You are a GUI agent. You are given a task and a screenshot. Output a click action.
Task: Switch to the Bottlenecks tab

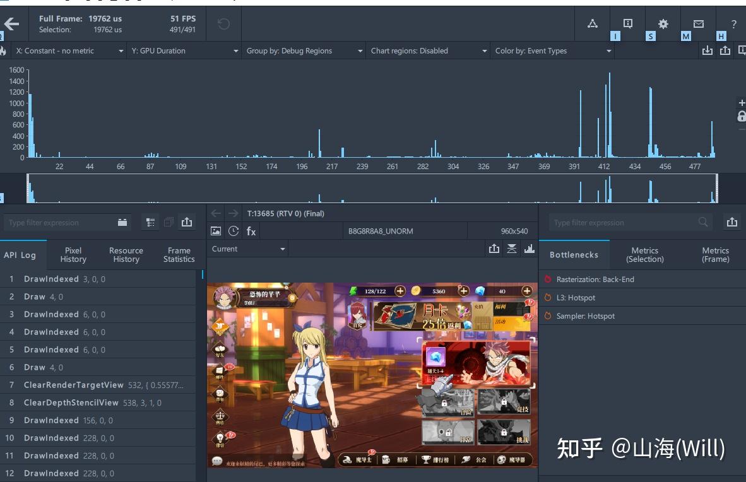pos(574,255)
